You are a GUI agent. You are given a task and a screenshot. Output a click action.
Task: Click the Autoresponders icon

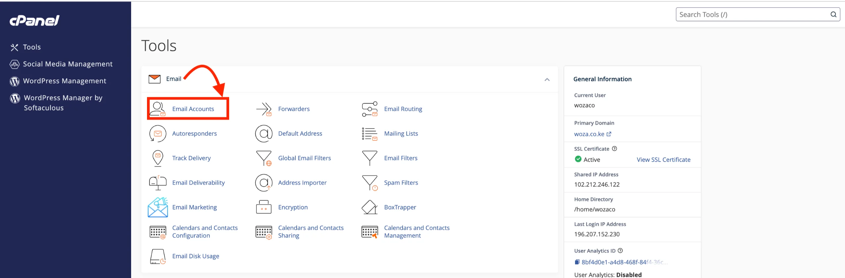158,133
